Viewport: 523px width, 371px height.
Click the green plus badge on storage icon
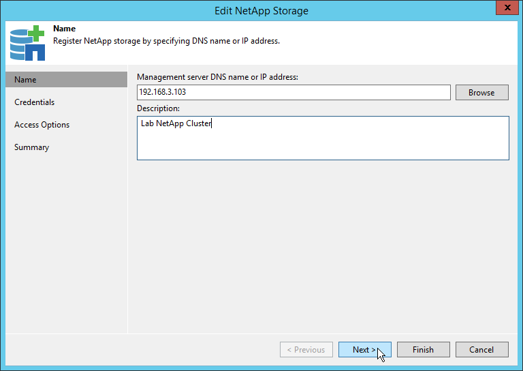pos(36,33)
